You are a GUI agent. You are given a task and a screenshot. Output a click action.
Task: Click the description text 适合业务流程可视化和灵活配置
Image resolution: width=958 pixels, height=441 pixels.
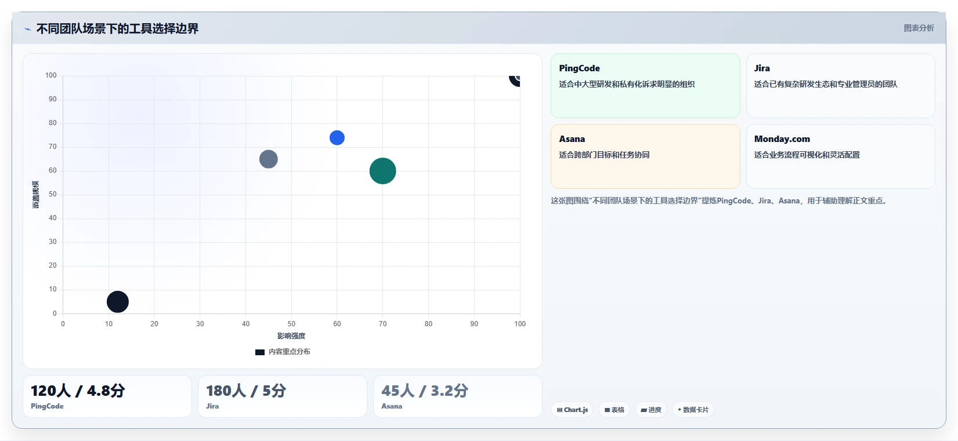(x=807, y=155)
